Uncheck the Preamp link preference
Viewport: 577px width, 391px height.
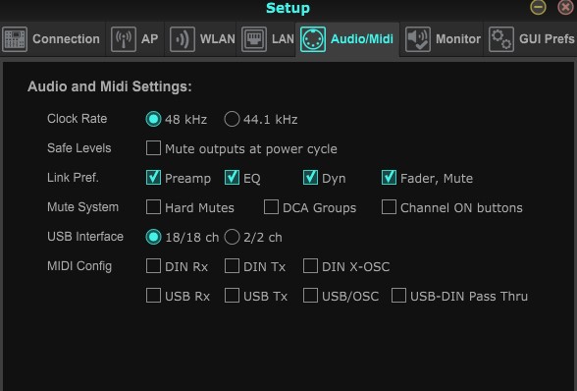[x=153, y=178]
